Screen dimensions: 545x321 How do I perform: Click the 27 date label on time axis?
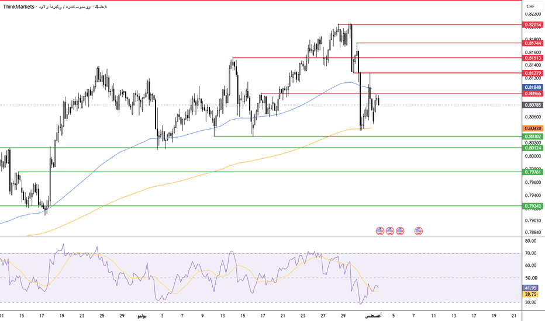tap(323, 316)
